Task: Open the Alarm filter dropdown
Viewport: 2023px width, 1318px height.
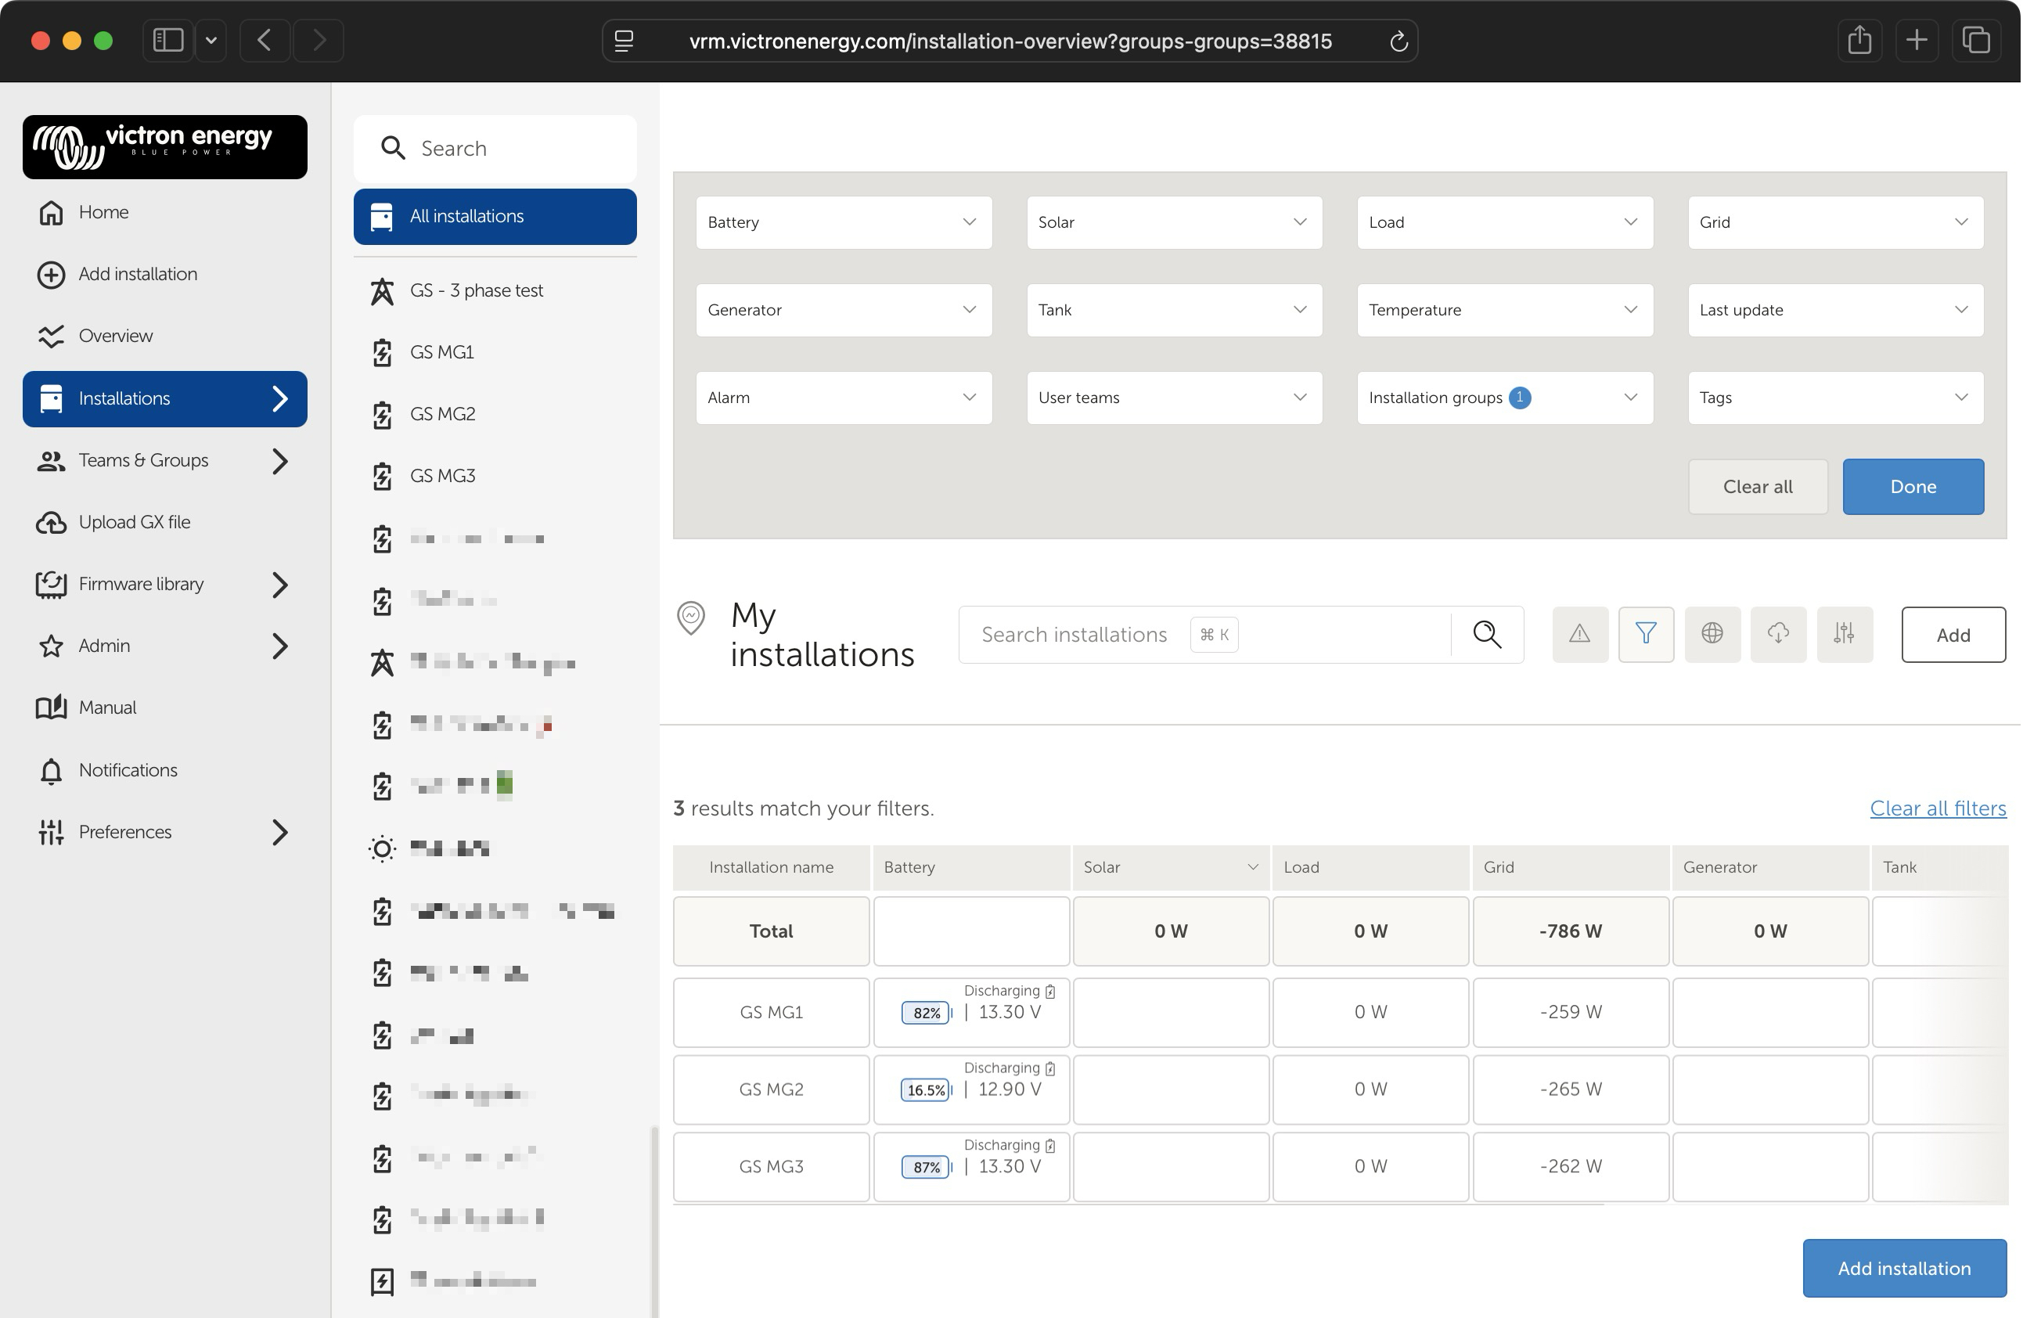Action: pyautogui.click(x=843, y=398)
